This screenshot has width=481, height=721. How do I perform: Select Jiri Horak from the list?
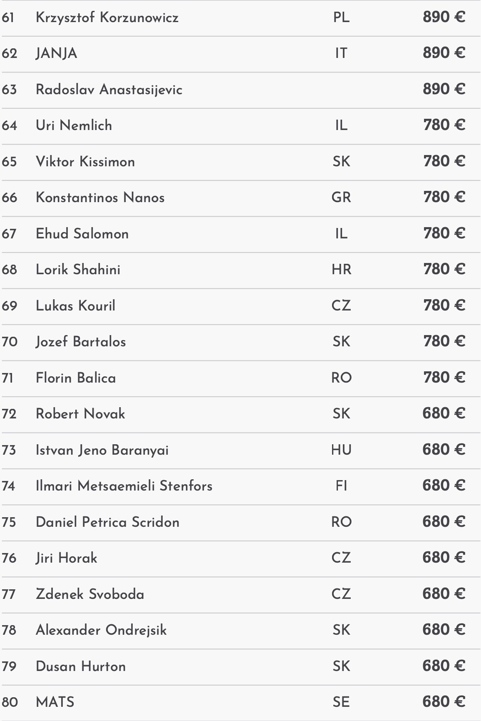67,558
